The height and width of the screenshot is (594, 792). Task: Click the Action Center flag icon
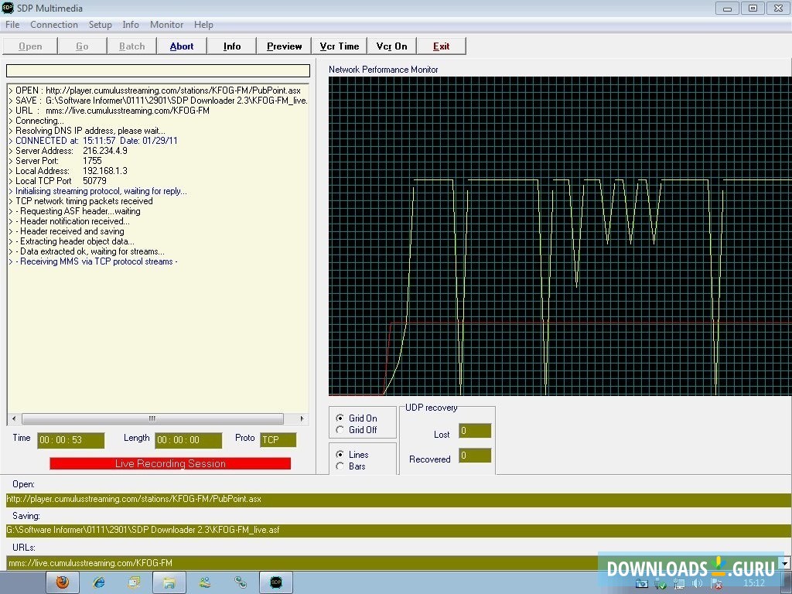pyautogui.click(x=715, y=583)
